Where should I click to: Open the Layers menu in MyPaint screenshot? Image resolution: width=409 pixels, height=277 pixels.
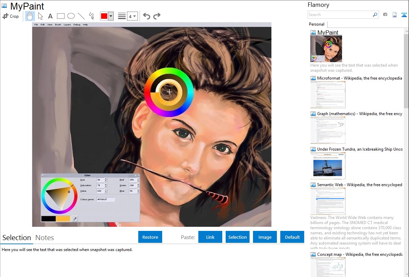coord(67,25)
